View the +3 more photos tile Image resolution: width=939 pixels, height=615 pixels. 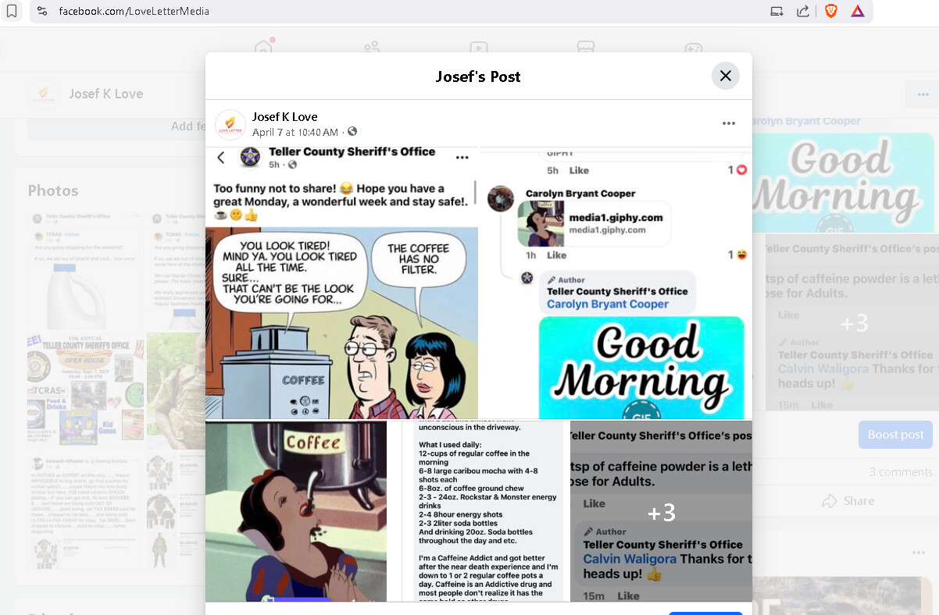662,511
